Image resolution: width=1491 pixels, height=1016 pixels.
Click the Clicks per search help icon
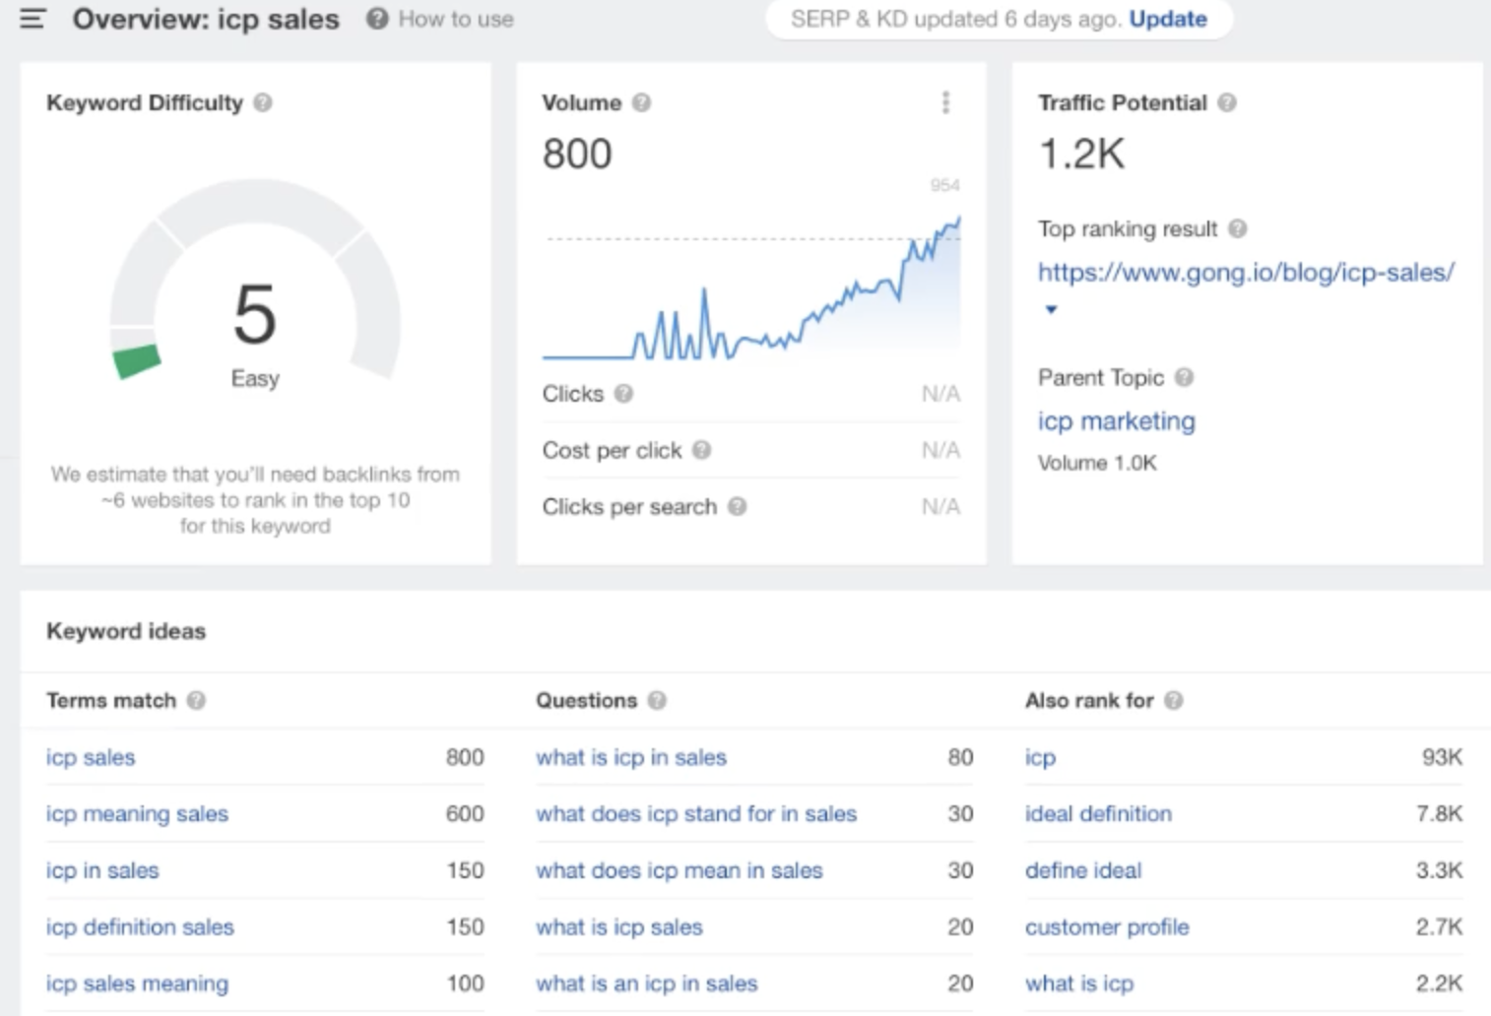point(737,506)
